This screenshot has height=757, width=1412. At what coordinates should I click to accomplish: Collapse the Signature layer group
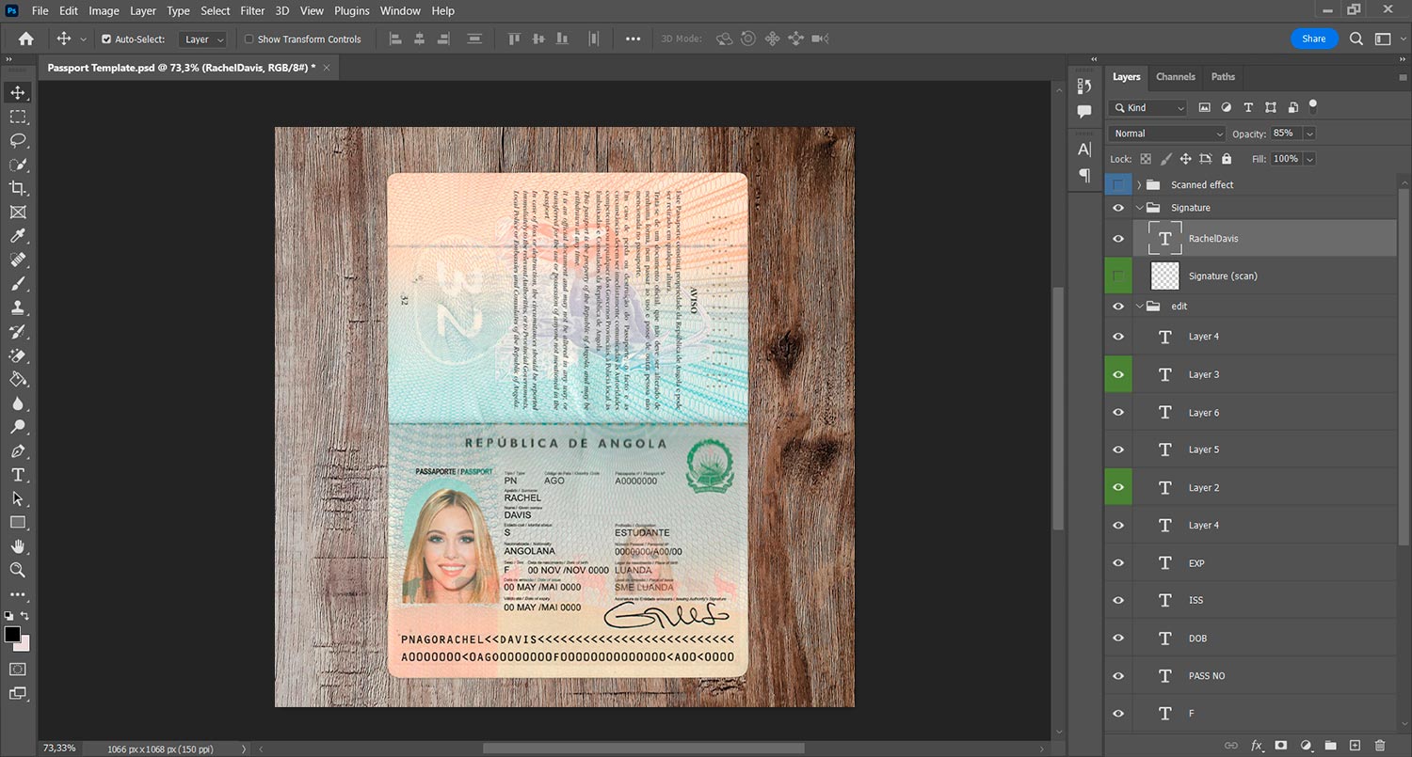coord(1138,207)
